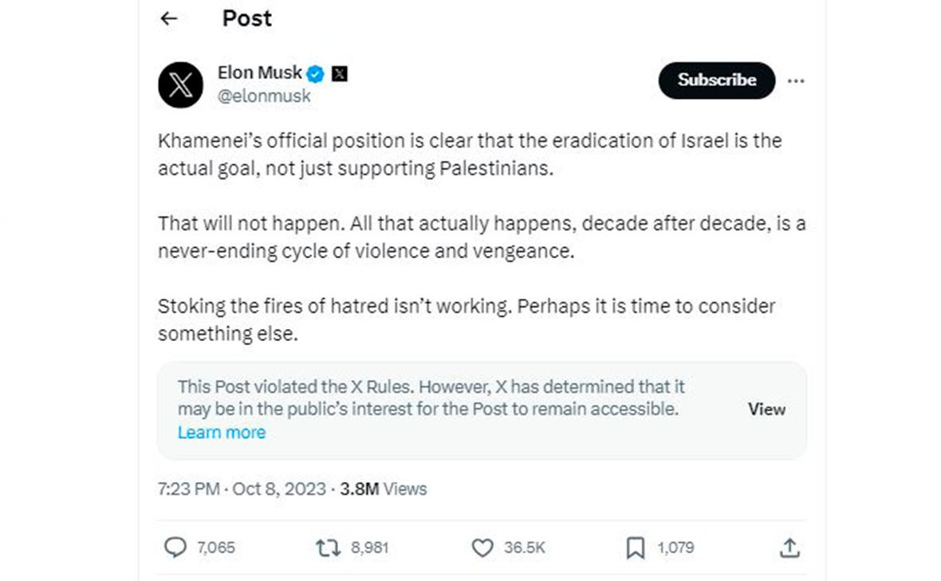This screenshot has width=941, height=581.
Task: Open the @elonmusk handle link
Action: click(x=264, y=96)
